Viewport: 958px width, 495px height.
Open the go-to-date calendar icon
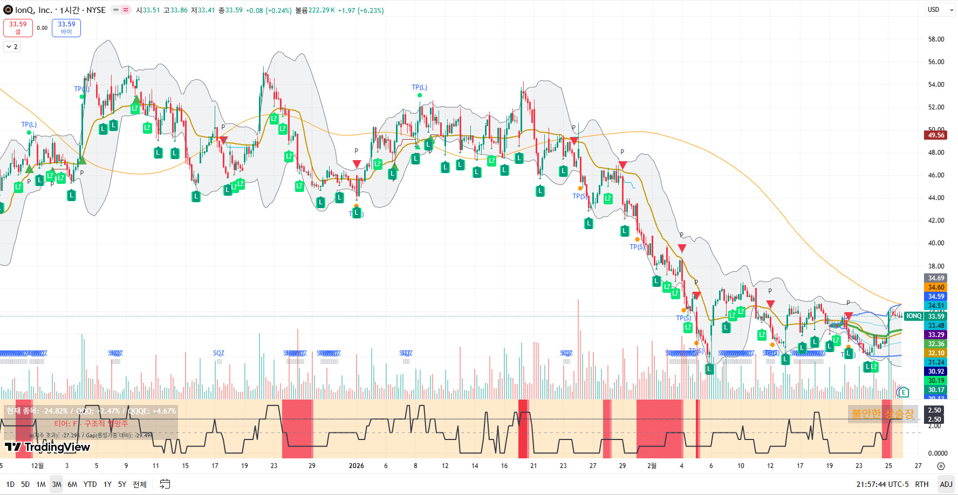coord(165,484)
